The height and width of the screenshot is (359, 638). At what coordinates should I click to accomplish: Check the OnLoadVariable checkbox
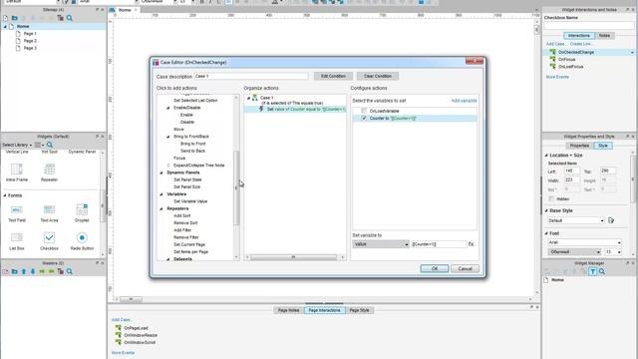[364, 111]
